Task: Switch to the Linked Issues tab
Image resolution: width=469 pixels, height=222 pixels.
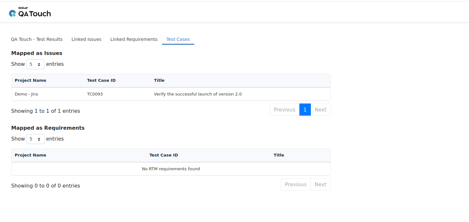Action: click(x=86, y=39)
